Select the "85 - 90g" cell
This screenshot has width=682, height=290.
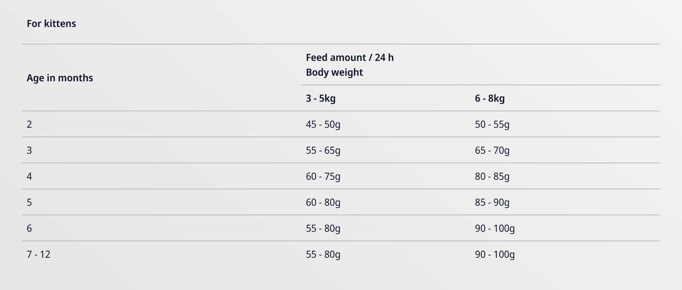(492, 202)
